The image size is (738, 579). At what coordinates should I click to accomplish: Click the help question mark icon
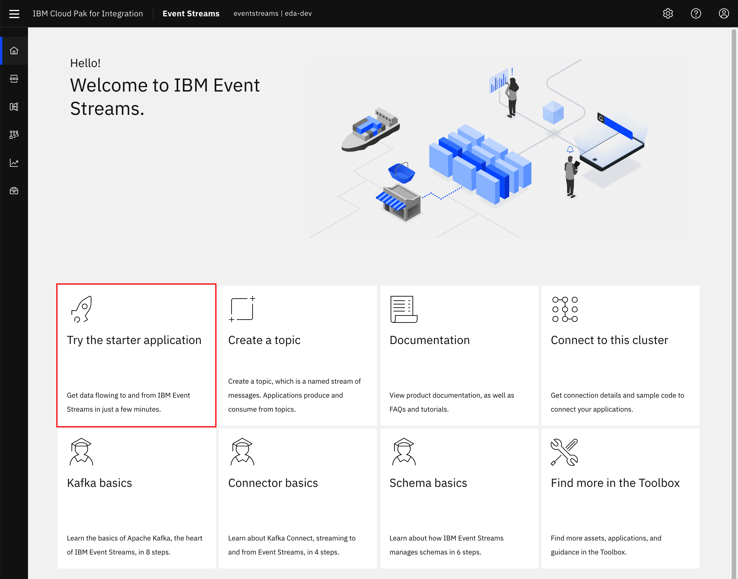coord(696,14)
